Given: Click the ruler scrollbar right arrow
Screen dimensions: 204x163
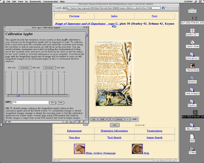Looking at the screenshot, I should click(68, 95).
